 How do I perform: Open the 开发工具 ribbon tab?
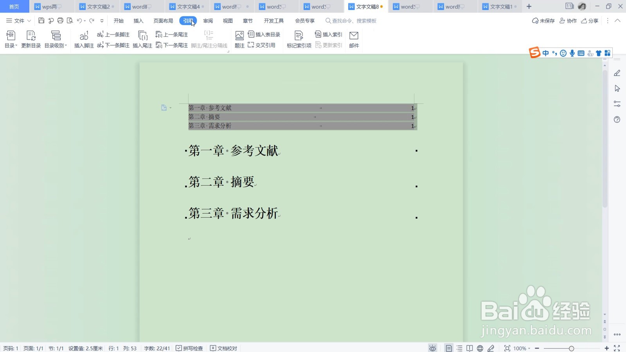[x=273, y=21]
